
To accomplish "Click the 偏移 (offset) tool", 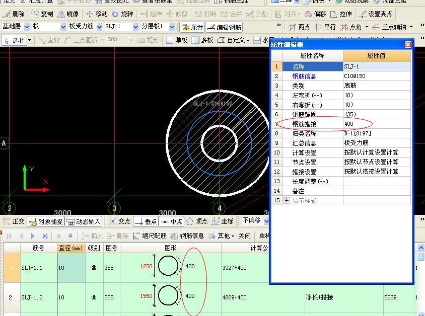I will [x=316, y=14].
